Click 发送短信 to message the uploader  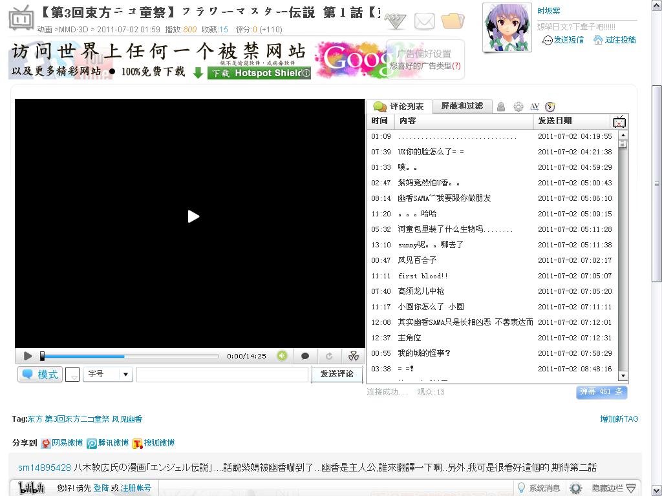point(564,40)
